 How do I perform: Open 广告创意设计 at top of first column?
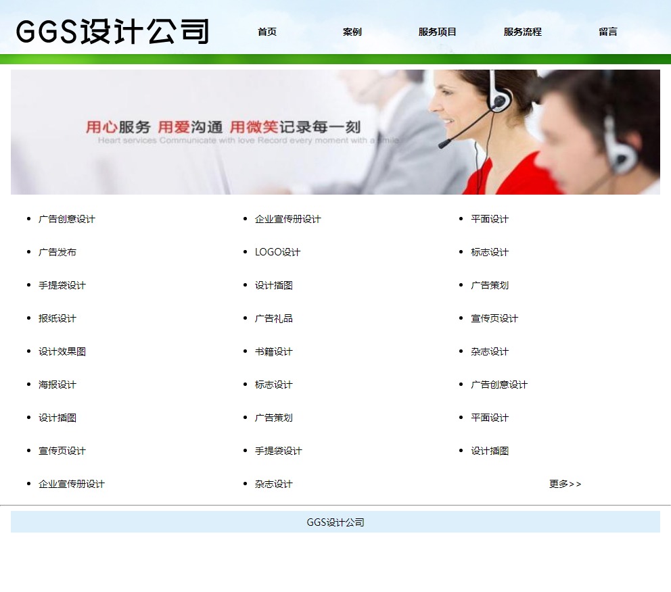point(67,219)
